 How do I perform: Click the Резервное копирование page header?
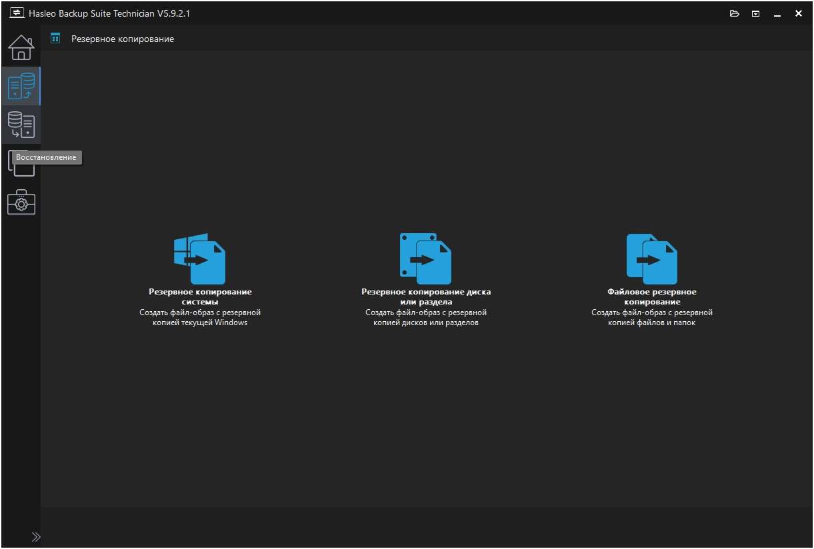pyautogui.click(x=123, y=39)
